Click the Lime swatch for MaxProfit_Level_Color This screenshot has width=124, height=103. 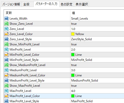(73, 96)
